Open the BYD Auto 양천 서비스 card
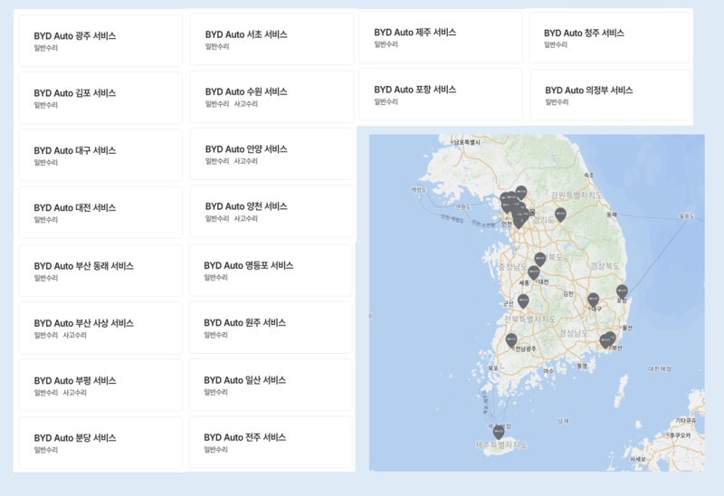The image size is (724, 496). click(272, 211)
